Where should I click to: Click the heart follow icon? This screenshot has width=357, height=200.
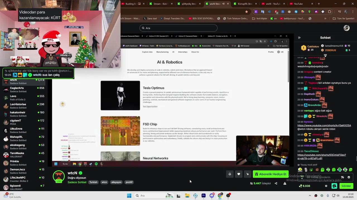(x=238, y=174)
